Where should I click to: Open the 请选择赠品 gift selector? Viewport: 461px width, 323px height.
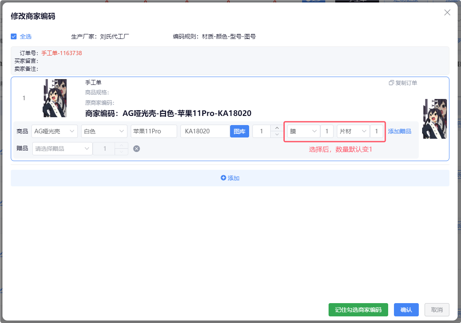pos(62,149)
